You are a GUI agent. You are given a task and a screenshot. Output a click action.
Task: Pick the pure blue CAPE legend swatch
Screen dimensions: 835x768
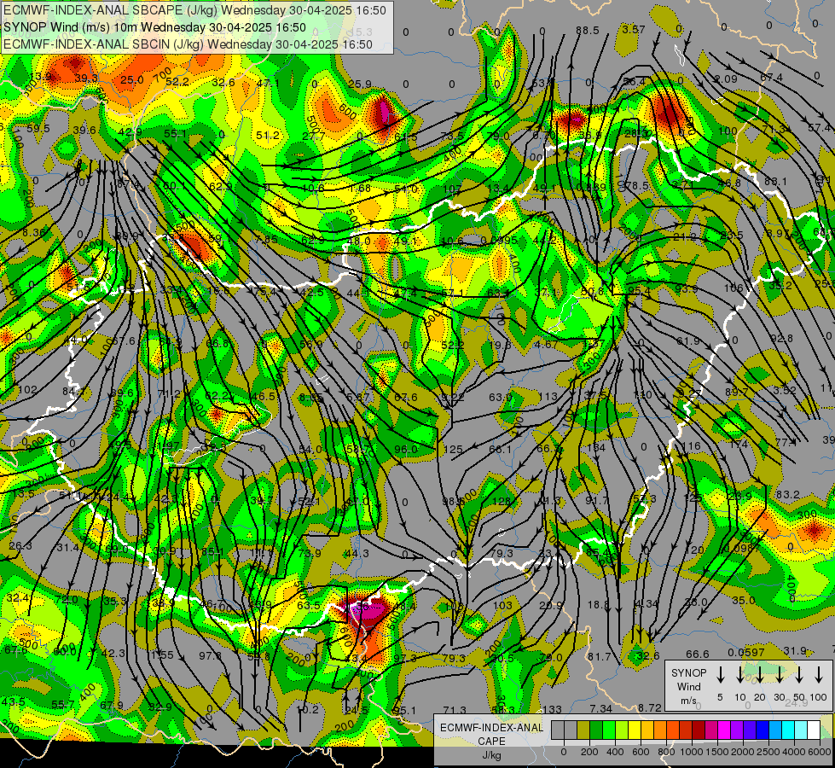[x=762, y=730]
